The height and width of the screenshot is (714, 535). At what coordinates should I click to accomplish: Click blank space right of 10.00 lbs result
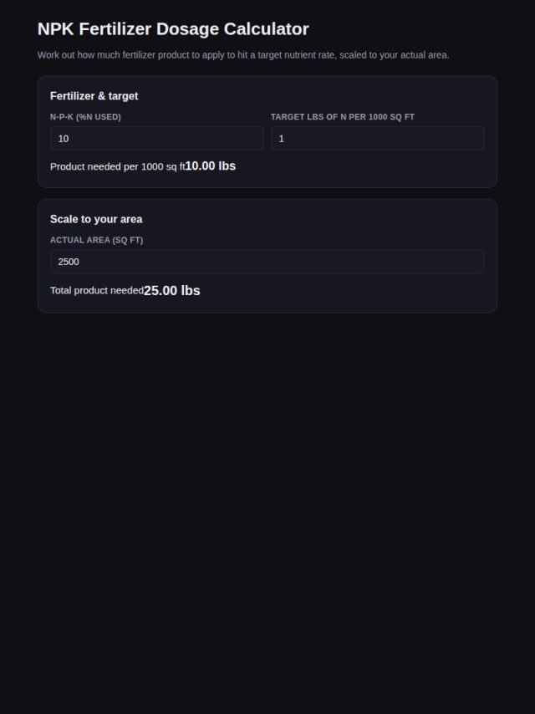[x=359, y=166]
